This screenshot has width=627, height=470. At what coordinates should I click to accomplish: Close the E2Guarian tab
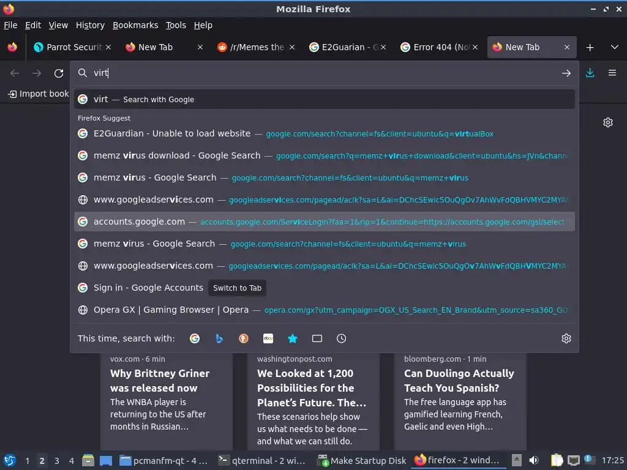[383, 47]
